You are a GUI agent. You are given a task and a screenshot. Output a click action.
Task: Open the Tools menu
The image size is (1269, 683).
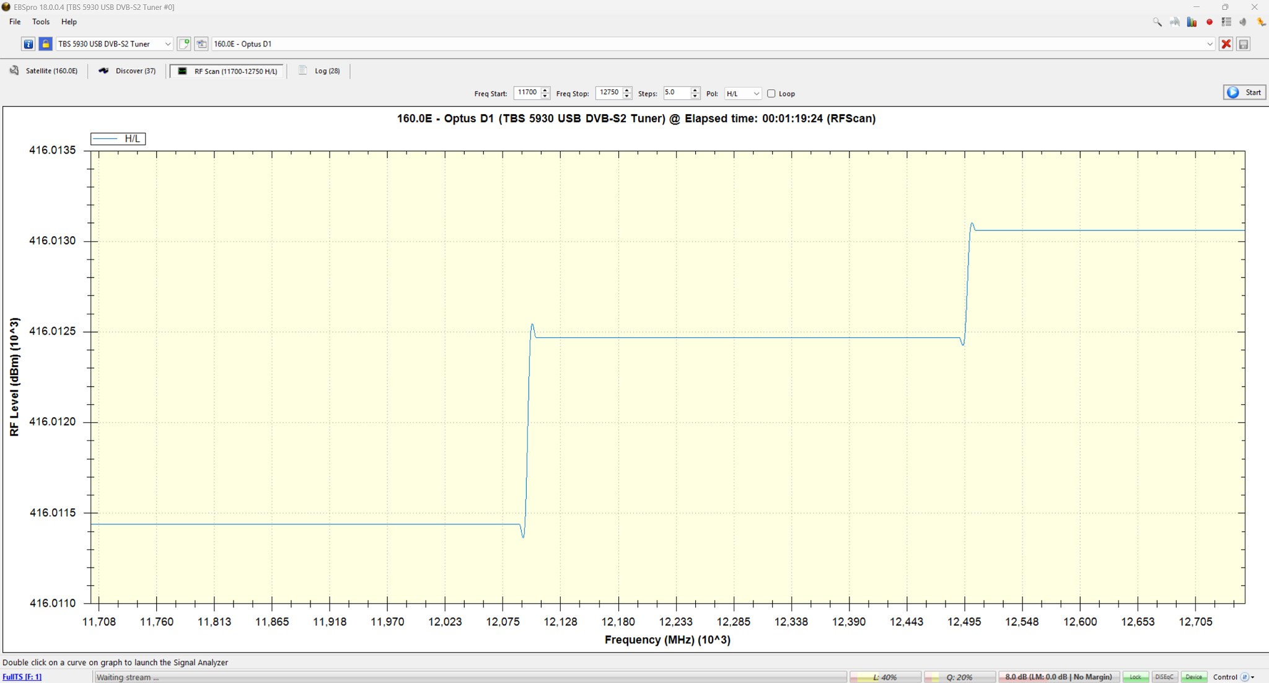41,22
